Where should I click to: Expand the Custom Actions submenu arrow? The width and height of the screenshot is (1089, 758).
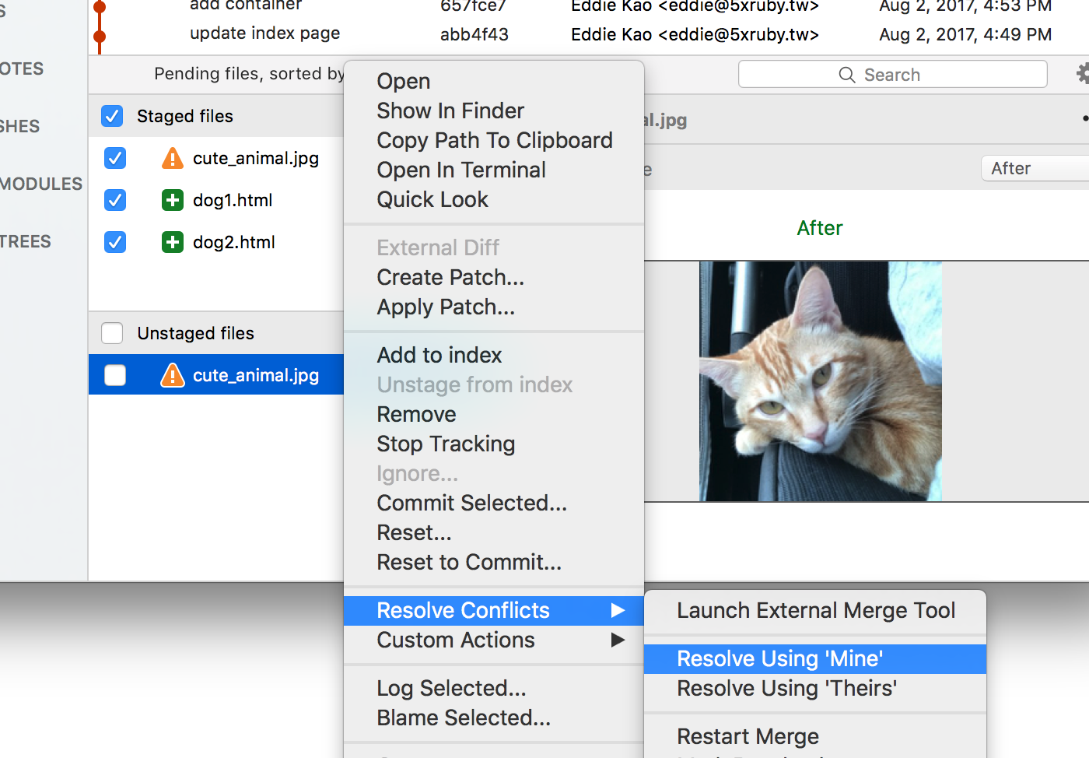pyautogui.click(x=618, y=640)
